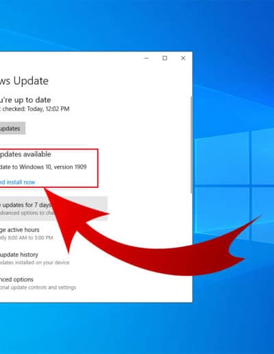274x354 pixels.
Task: Select the version 1909 feature update text
Action: [x=43, y=167]
